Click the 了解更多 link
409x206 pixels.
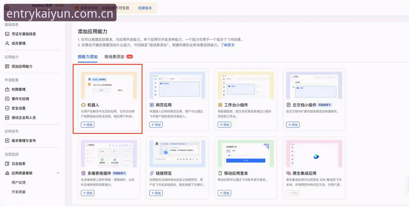[228, 45]
